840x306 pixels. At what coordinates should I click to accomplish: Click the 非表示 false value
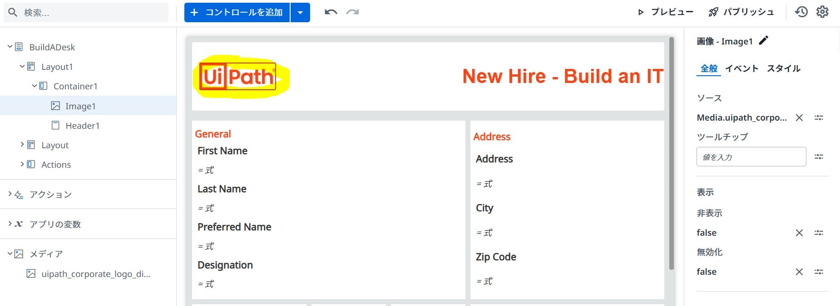tap(707, 233)
